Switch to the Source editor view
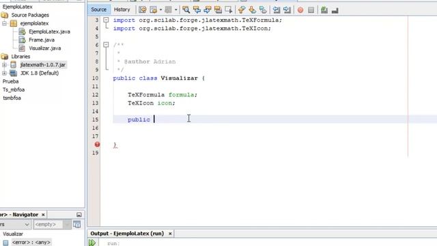The image size is (437, 246). click(98, 10)
